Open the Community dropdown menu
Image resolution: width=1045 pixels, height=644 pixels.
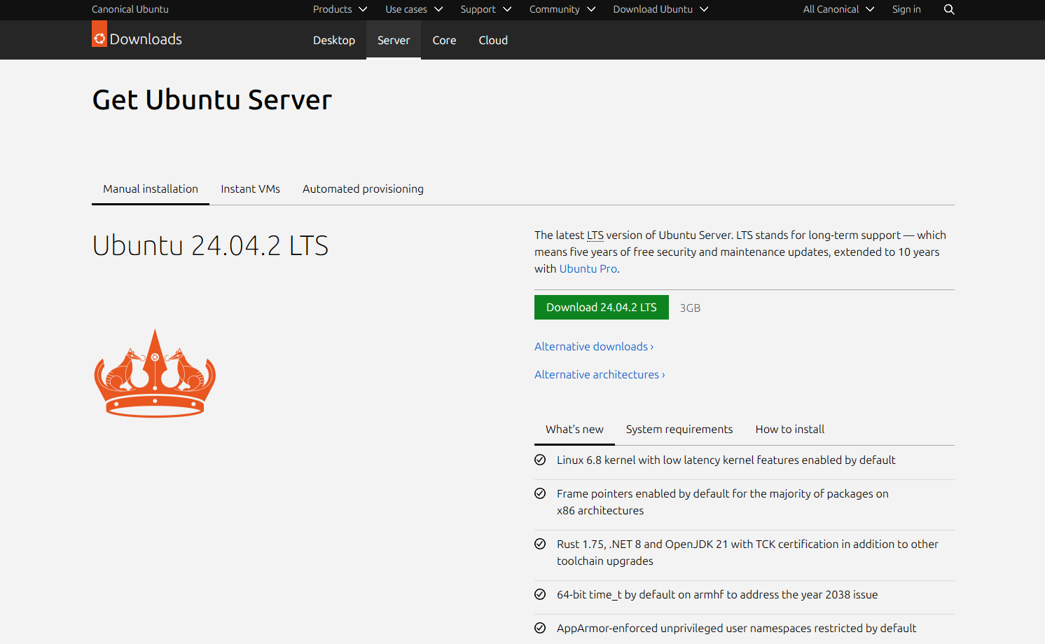click(x=562, y=9)
